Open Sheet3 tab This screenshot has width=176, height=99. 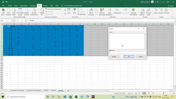click(x=53, y=90)
